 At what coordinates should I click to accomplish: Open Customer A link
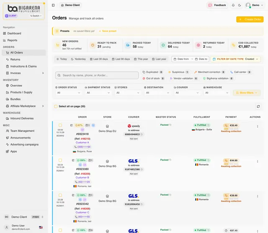(82, 142)
